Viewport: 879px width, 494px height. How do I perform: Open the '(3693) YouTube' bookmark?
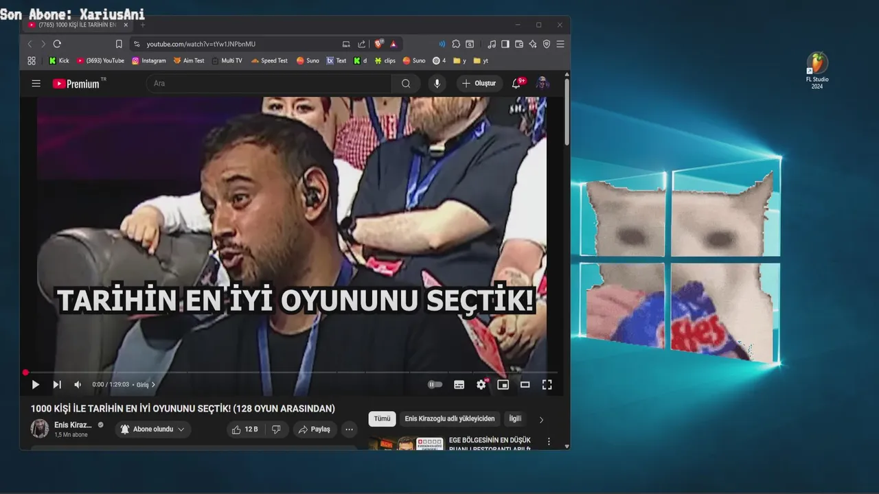[x=101, y=60]
